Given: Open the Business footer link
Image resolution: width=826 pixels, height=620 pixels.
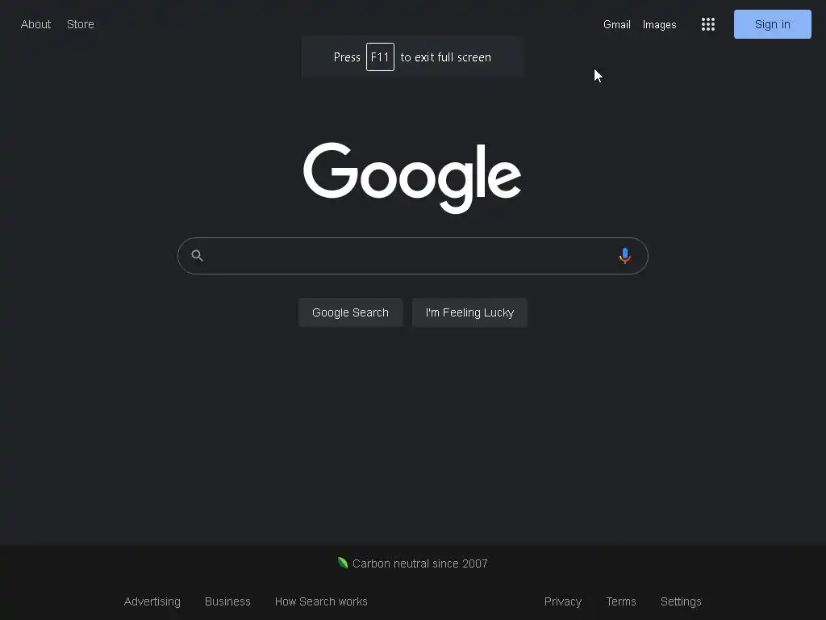Looking at the screenshot, I should click(x=227, y=601).
